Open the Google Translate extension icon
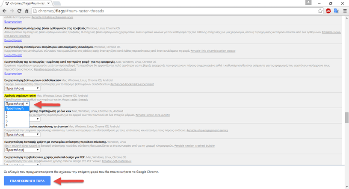 336,11
